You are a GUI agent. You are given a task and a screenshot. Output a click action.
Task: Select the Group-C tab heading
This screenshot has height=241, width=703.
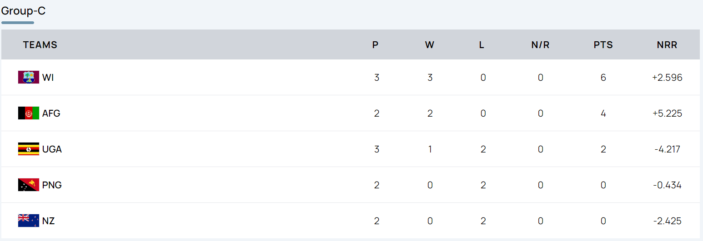coord(23,11)
